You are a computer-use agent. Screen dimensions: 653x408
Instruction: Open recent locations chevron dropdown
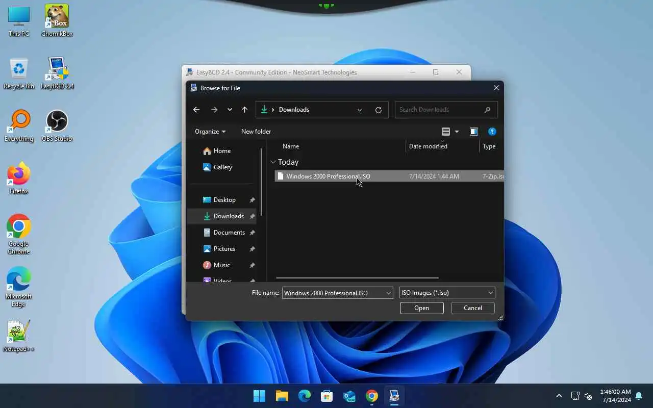point(230,110)
